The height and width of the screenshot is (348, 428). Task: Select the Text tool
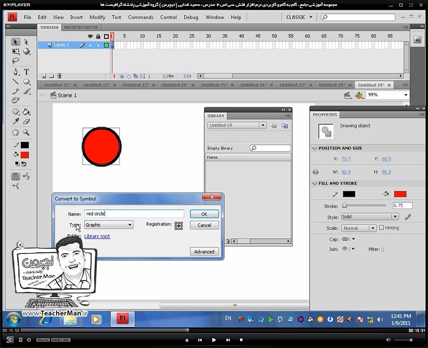[x=26, y=72]
